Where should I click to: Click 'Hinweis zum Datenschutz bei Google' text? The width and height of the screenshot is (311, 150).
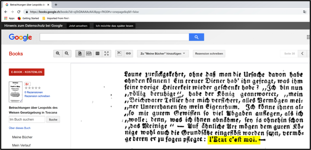33,26
